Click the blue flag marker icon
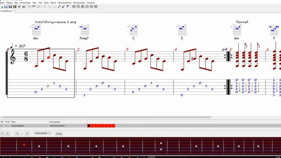 tap(68, 7)
